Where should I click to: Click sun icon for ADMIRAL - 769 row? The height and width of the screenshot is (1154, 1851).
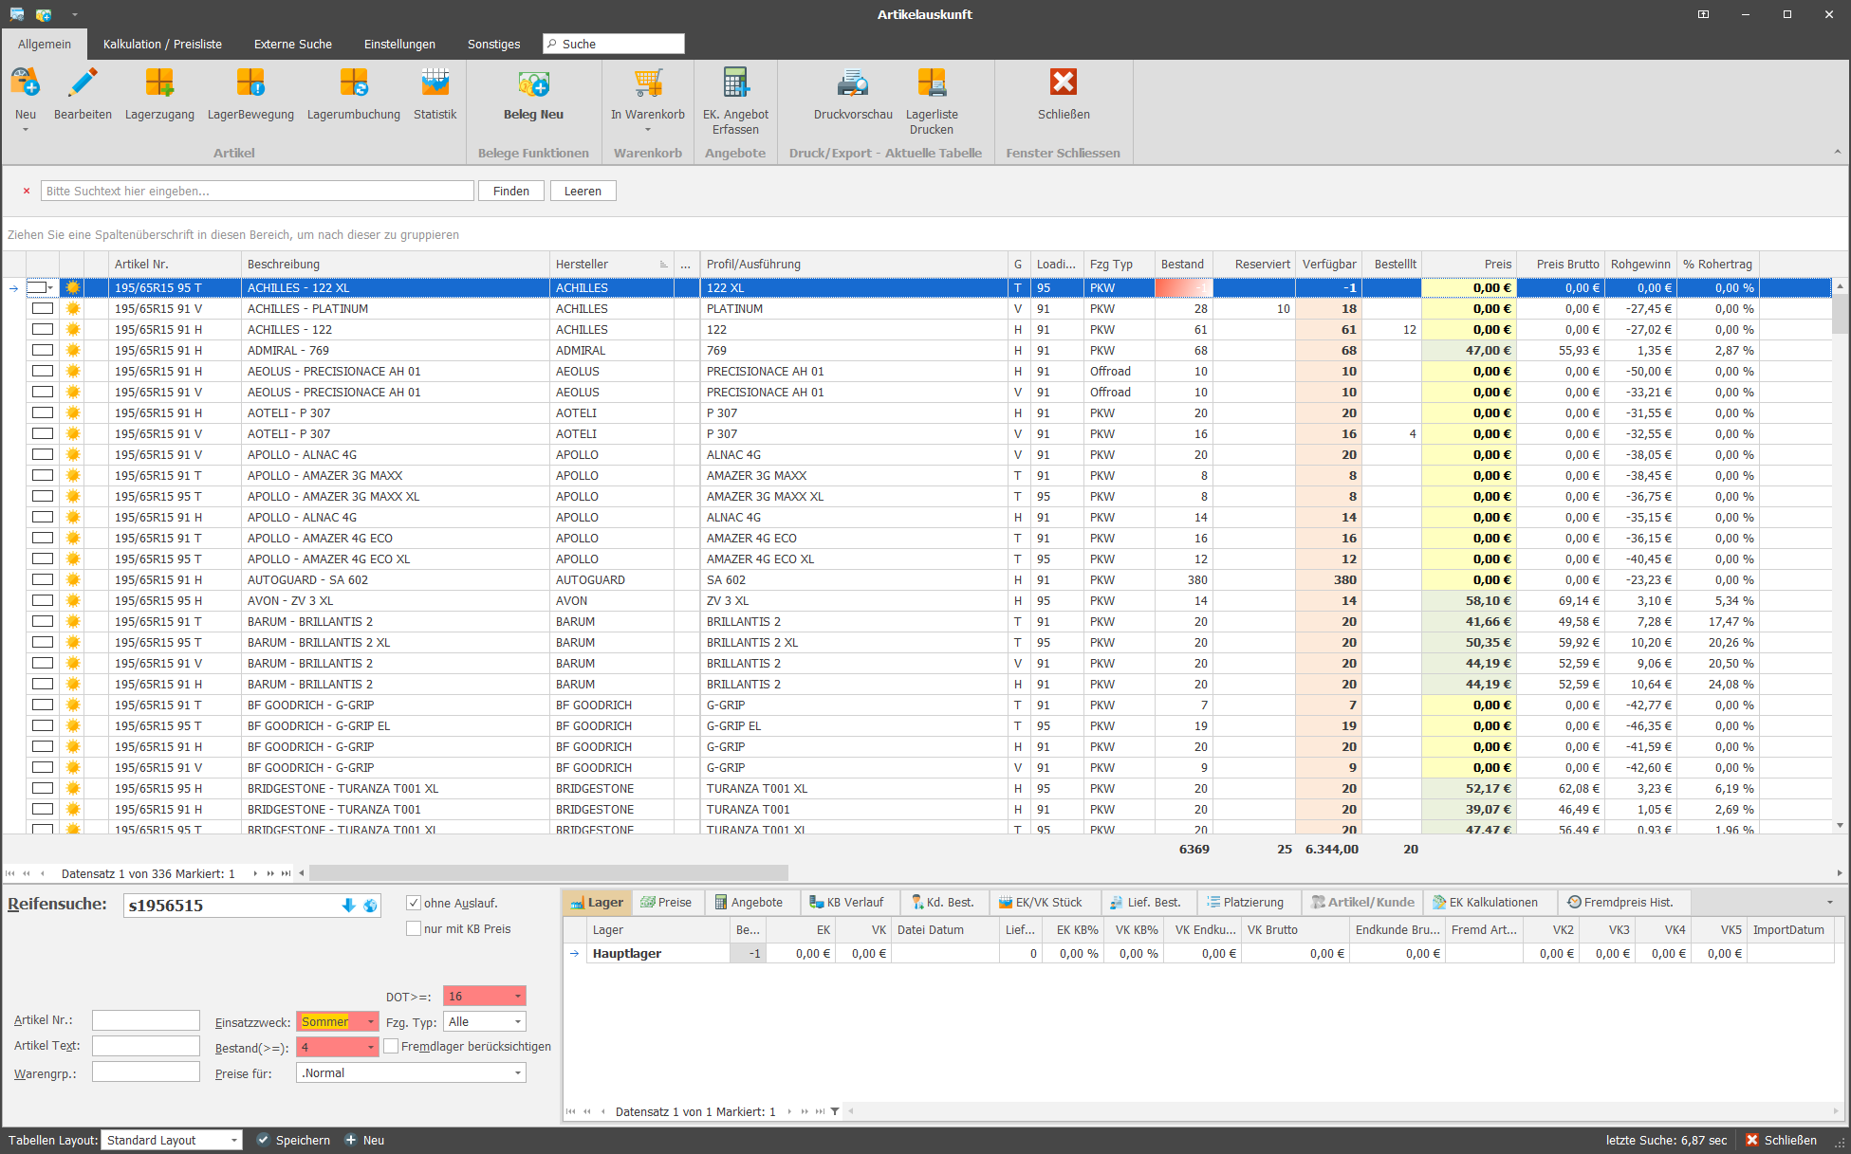73,350
